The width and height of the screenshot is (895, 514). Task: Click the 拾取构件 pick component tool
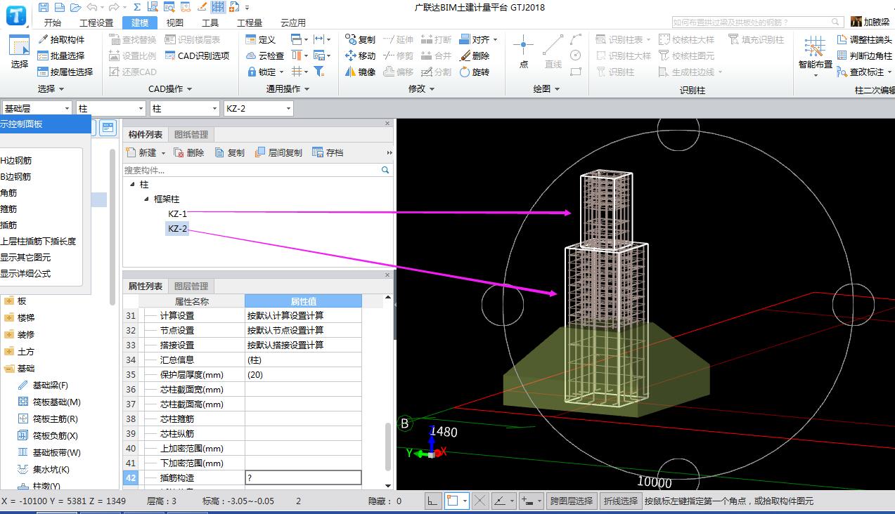click(x=61, y=39)
